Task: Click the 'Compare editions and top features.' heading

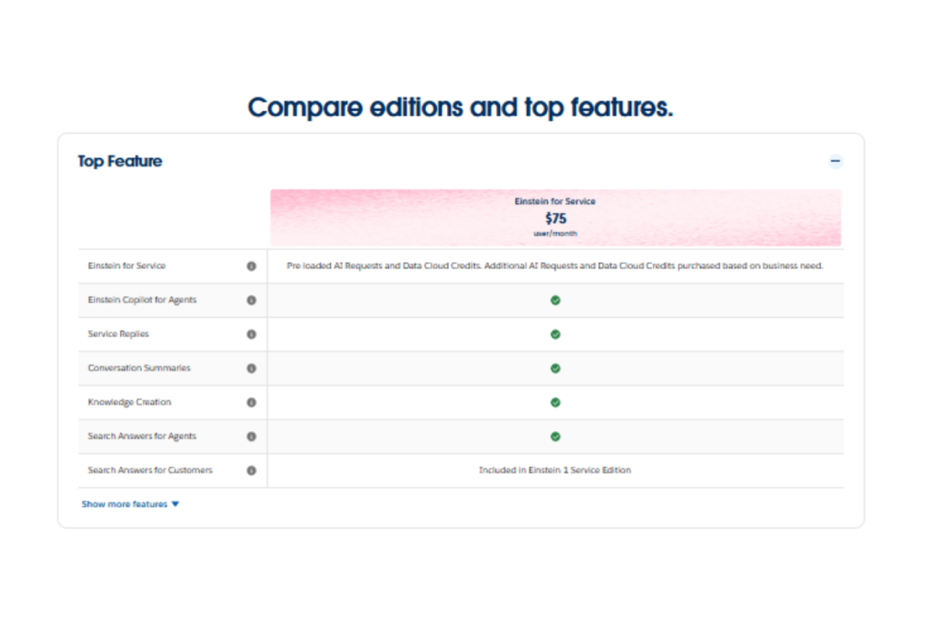Action: point(460,108)
